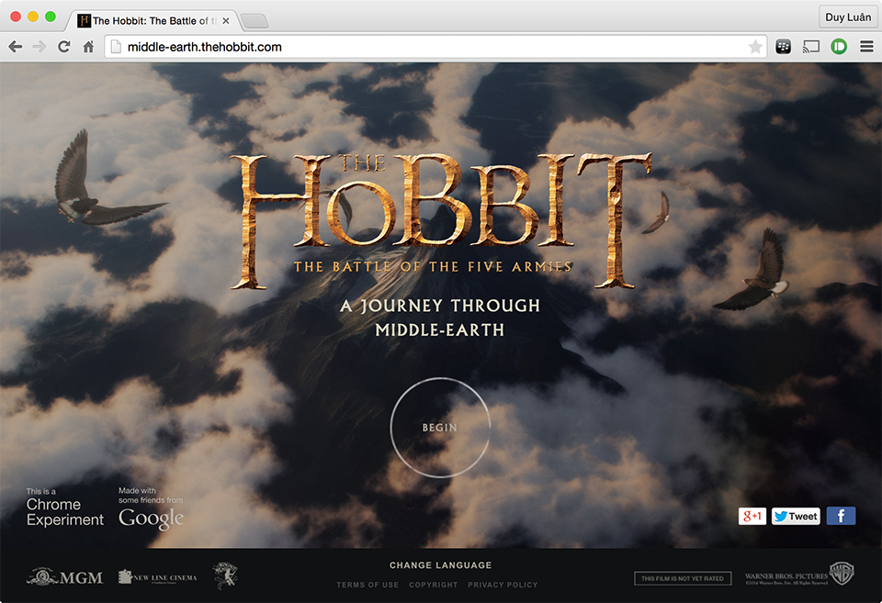Click the Warner Bros. shield logo
Image resolution: width=882 pixels, height=603 pixels.
tap(842, 574)
